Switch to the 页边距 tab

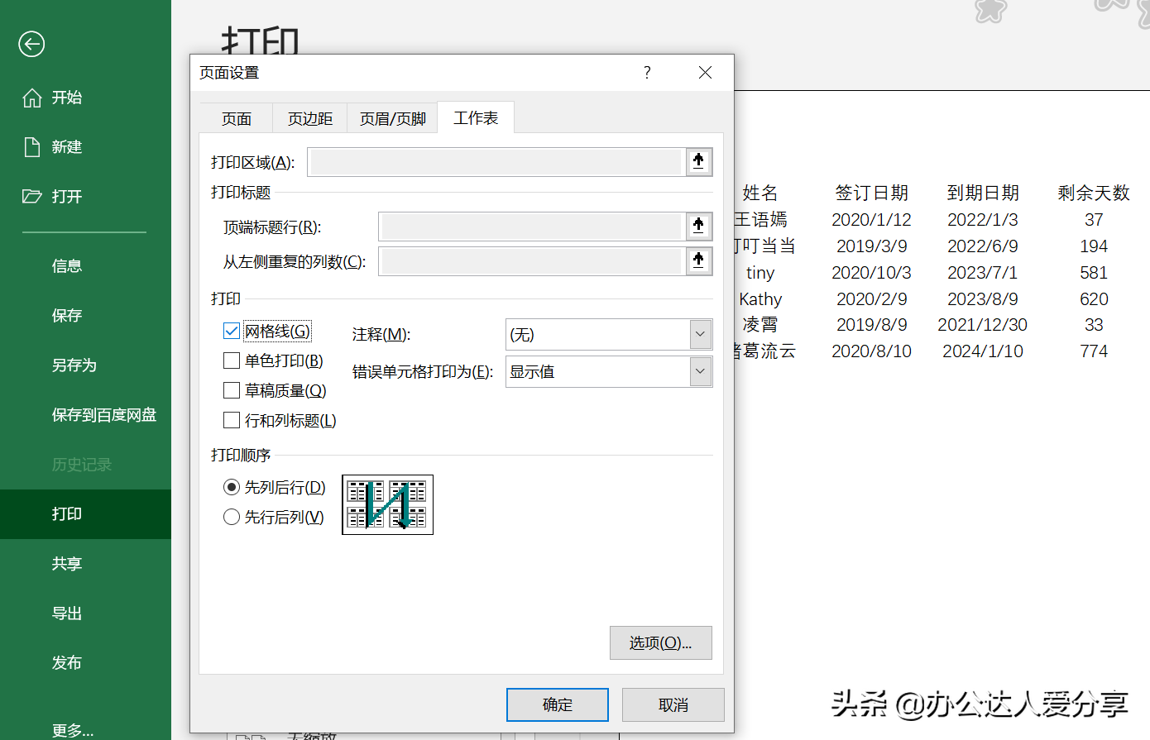click(310, 119)
